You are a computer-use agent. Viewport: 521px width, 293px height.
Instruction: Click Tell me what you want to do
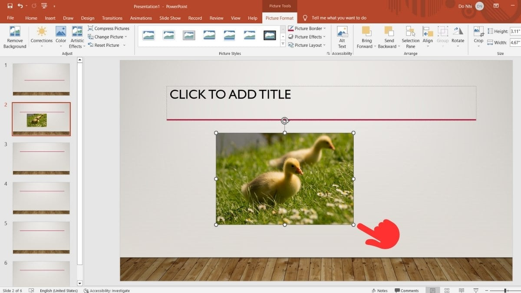click(x=339, y=18)
